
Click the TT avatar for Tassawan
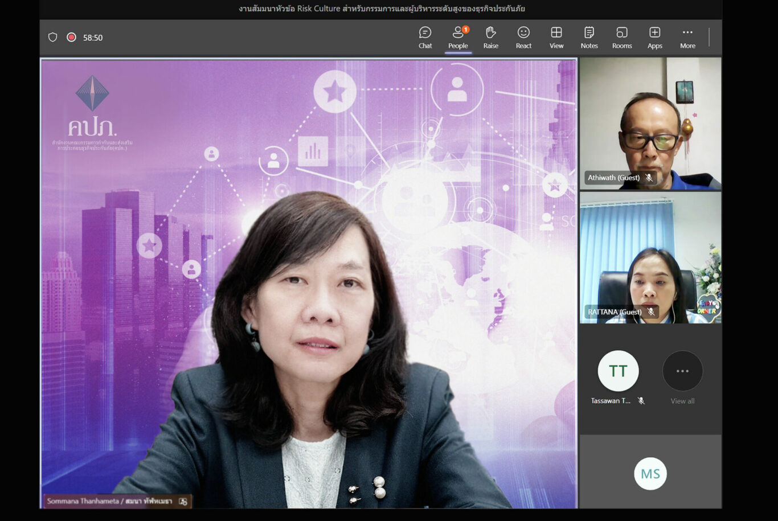618,371
